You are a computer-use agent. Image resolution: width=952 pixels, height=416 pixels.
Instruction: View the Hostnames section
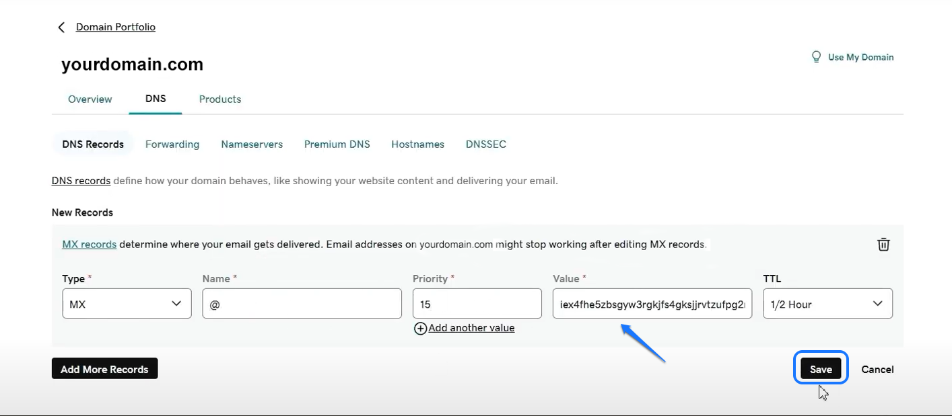[417, 144]
